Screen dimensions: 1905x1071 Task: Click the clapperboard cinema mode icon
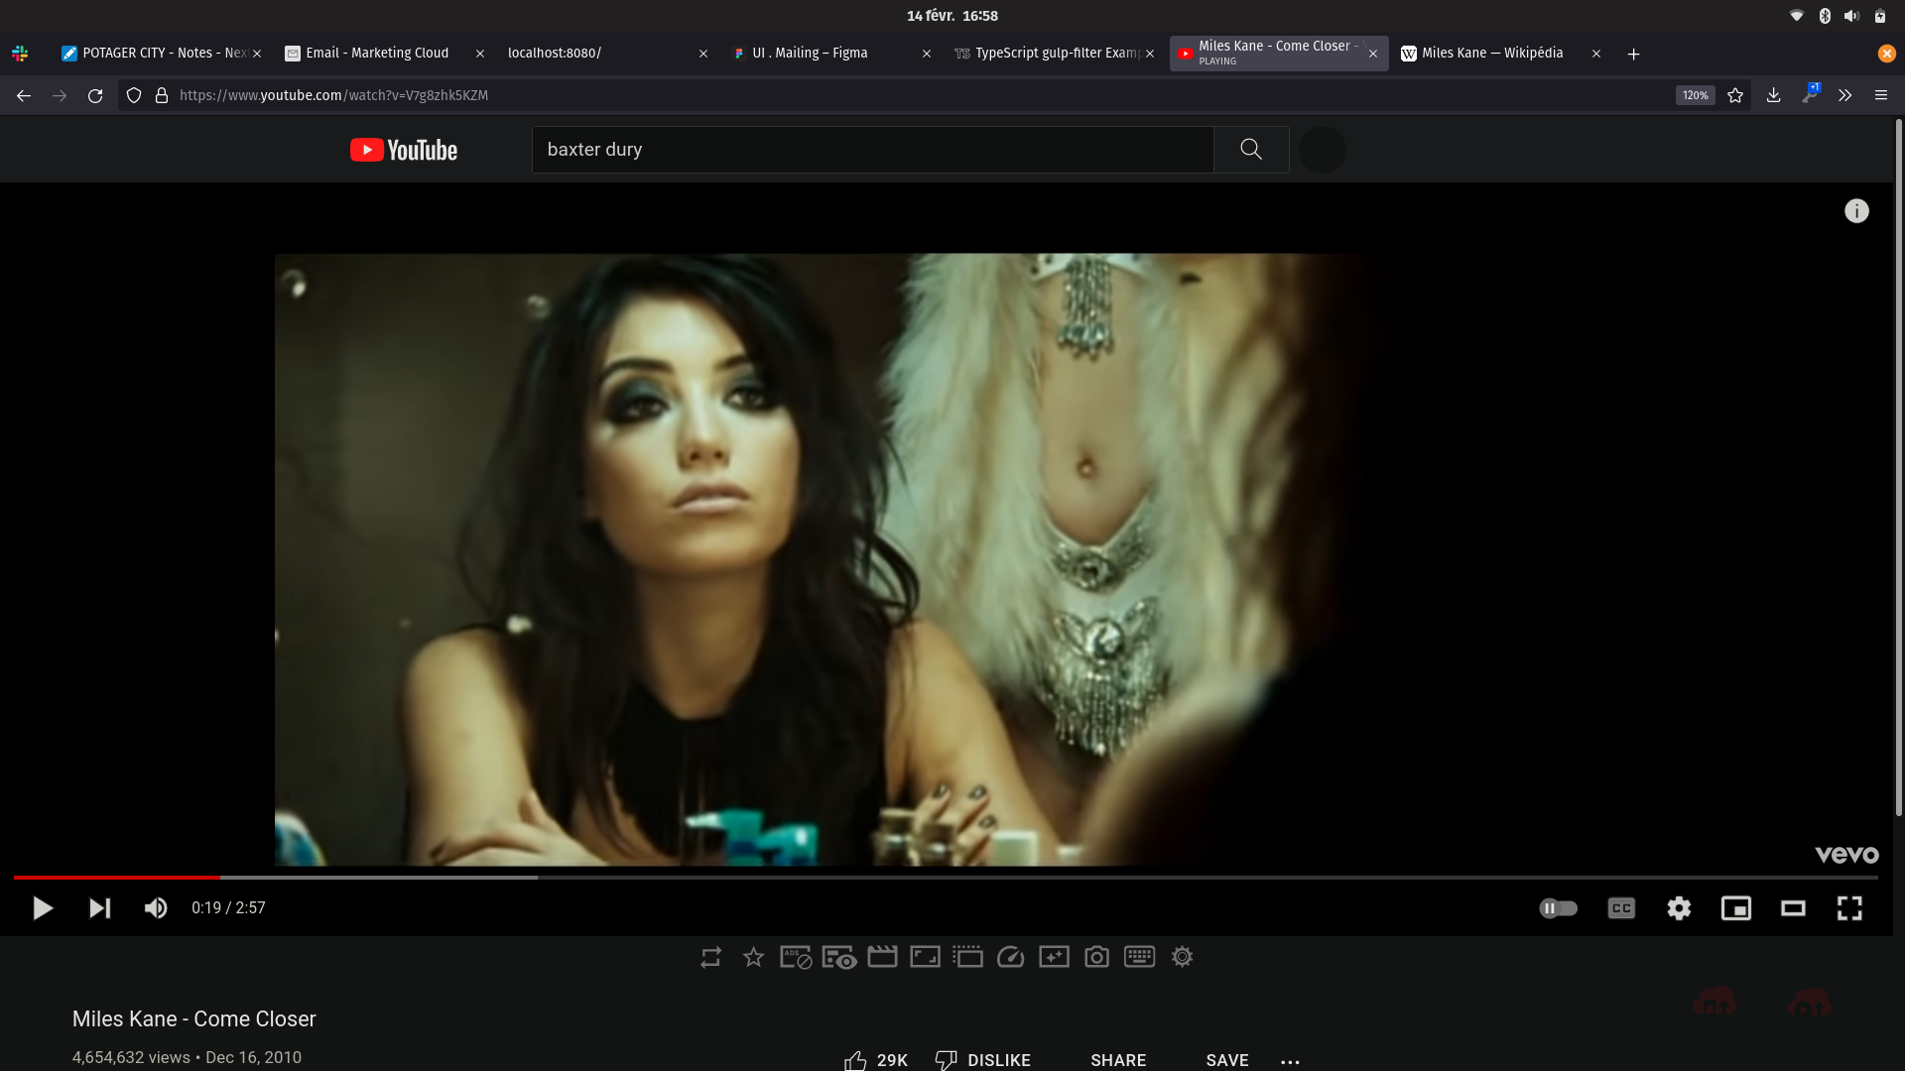tap(882, 957)
